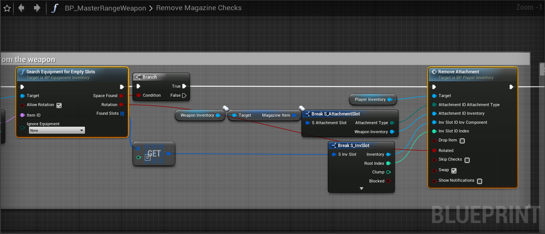Select the Weapon Inventory variable node
The height and width of the screenshot is (234, 545).
[x=197, y=115]
